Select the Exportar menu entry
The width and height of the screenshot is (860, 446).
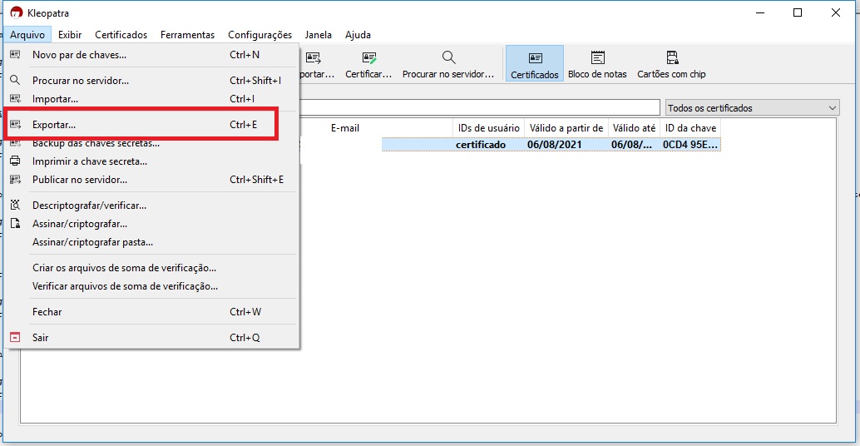[x=152, y=125]
